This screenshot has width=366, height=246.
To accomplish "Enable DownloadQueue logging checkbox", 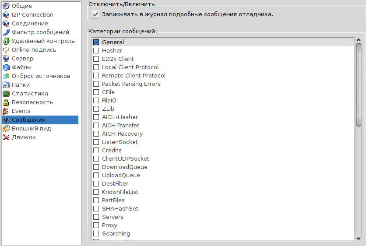I will pos(96,167).
